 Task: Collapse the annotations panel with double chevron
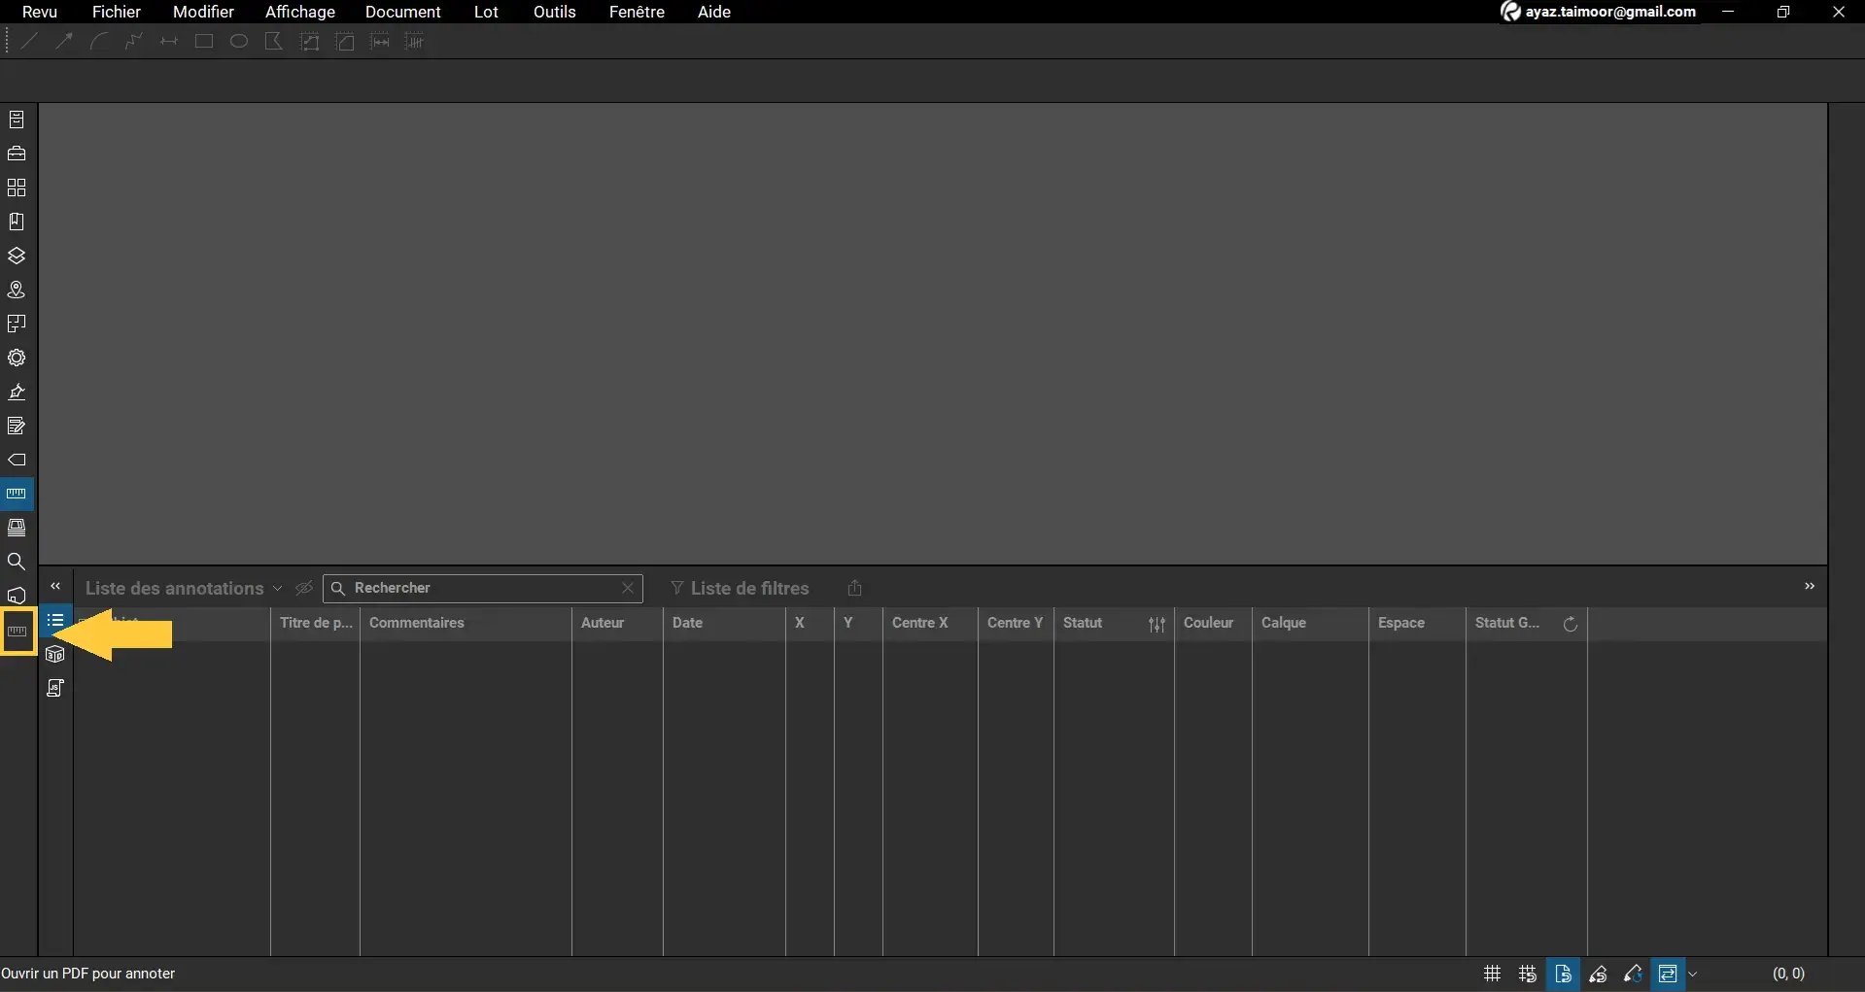[55, 586]
